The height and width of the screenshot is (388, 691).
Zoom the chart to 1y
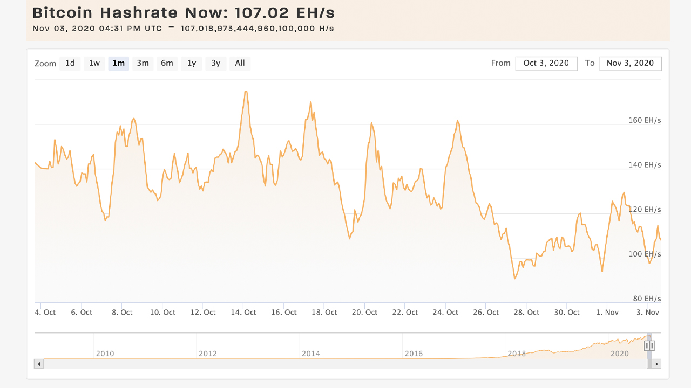[x=192, y=63]
